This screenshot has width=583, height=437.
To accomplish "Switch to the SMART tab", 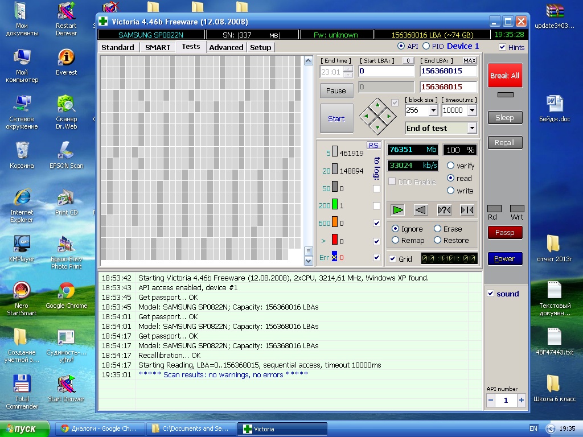I will click(x=158, y=47).
